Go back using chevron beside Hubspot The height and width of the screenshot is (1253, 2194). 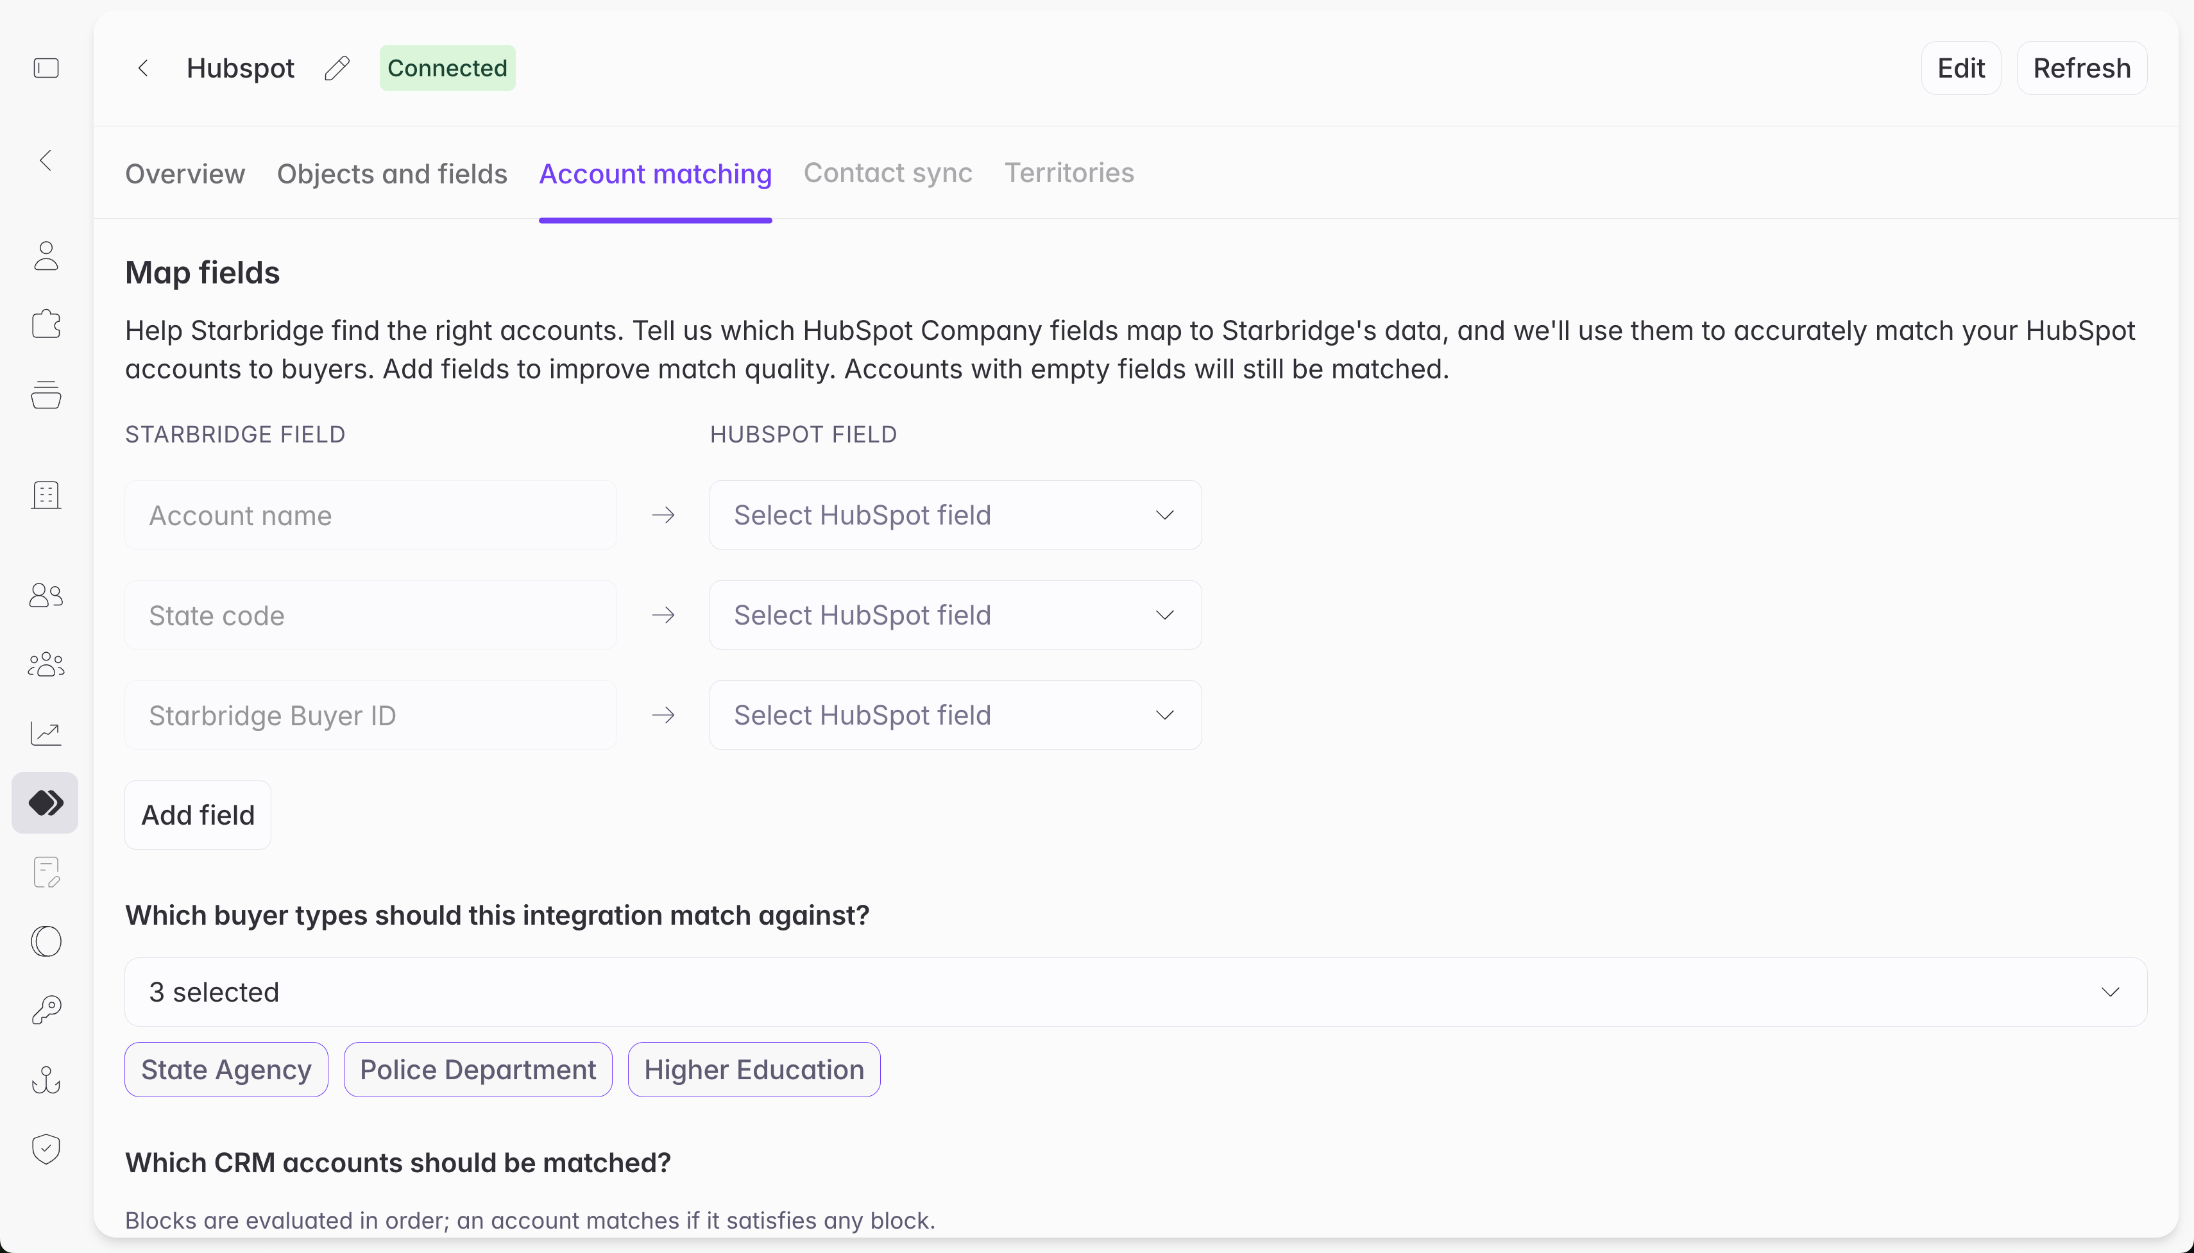tap(143, 68)
